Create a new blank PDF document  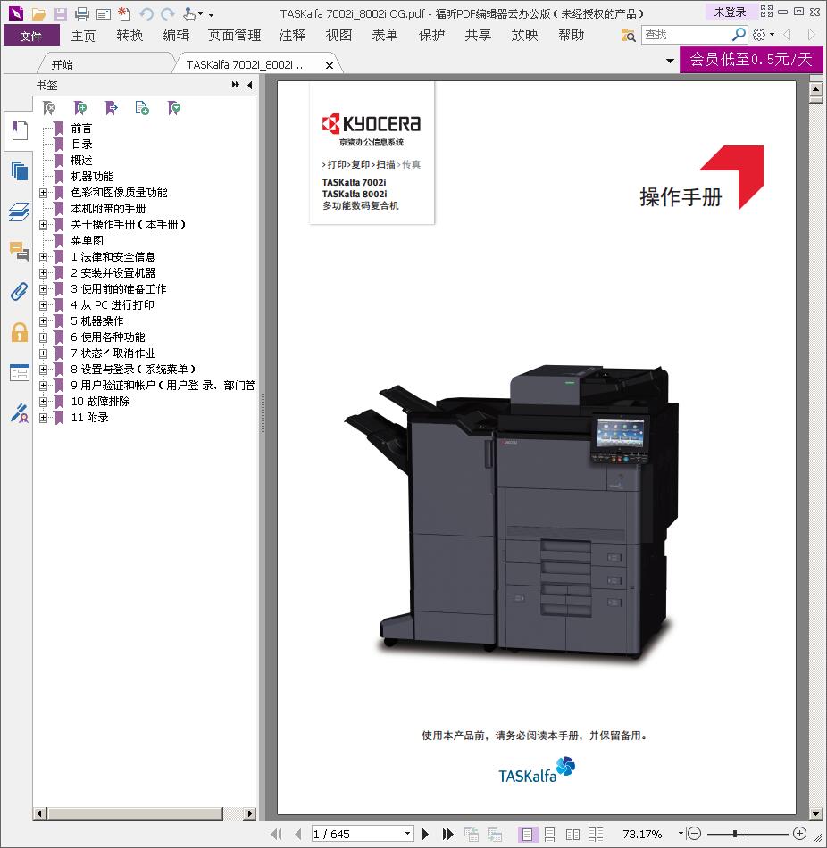[x=124, y=13]
